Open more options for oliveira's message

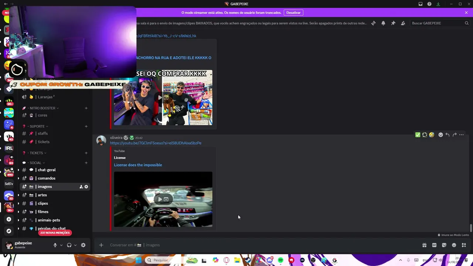tap(462, 135)
